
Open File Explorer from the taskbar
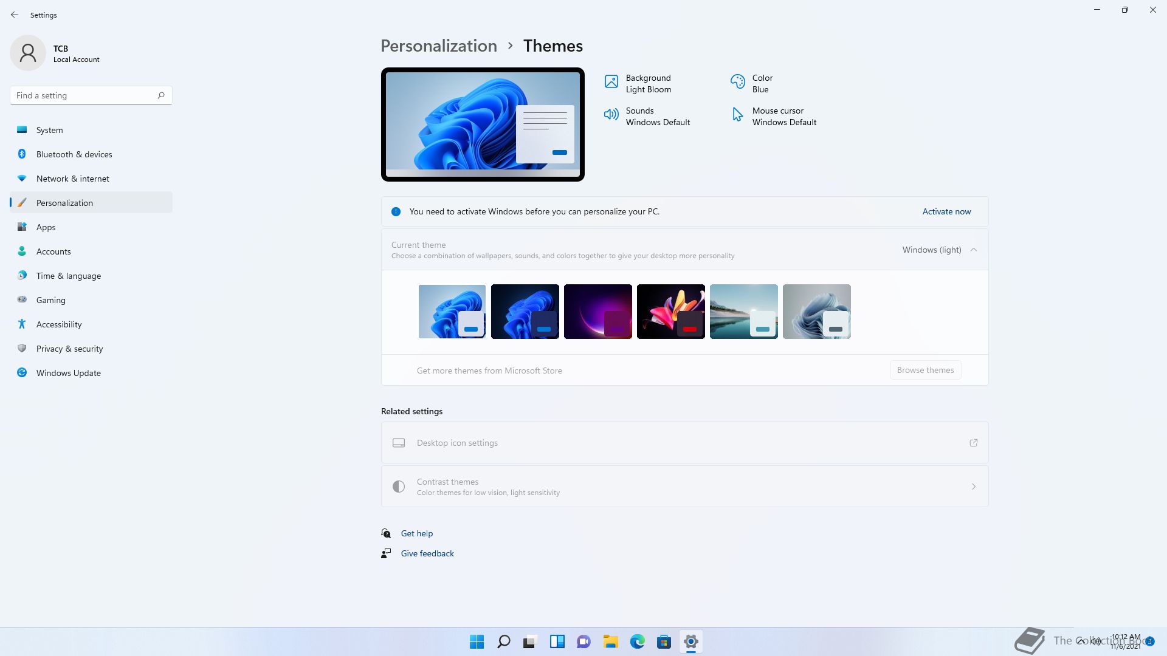coord(610,641)
